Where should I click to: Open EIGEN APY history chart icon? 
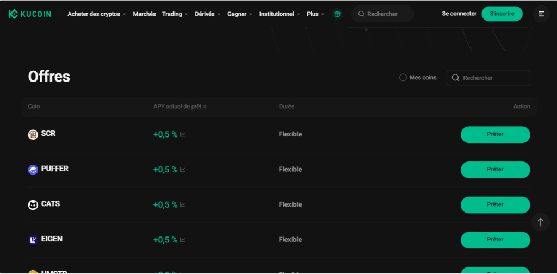[183, 240]
